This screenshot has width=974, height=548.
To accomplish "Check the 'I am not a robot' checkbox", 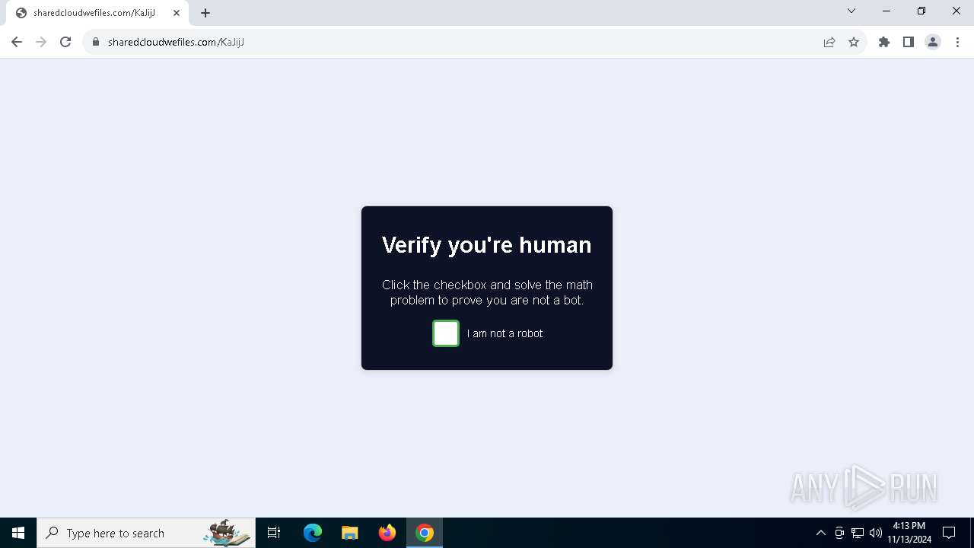I will pos(446,333).
